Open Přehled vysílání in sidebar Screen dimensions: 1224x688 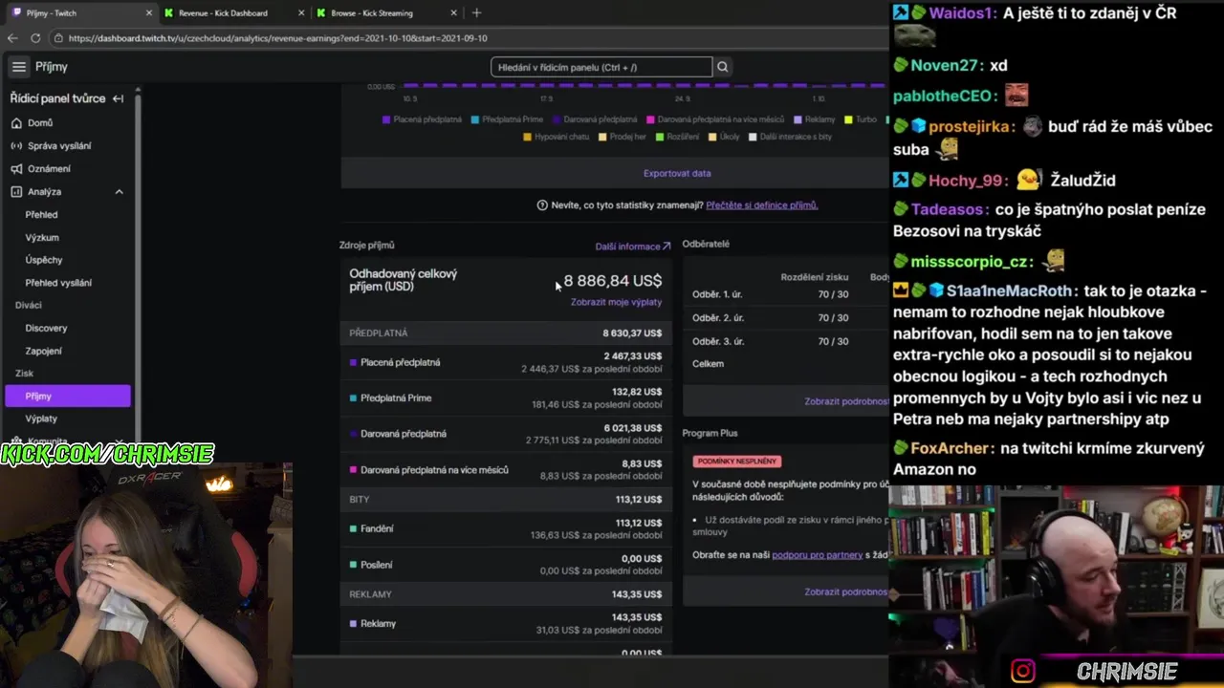58,283
